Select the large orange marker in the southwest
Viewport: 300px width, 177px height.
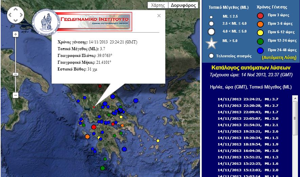[x=87, y=136]
